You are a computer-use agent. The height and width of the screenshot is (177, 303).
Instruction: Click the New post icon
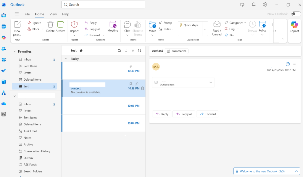(x=17, y=25)
